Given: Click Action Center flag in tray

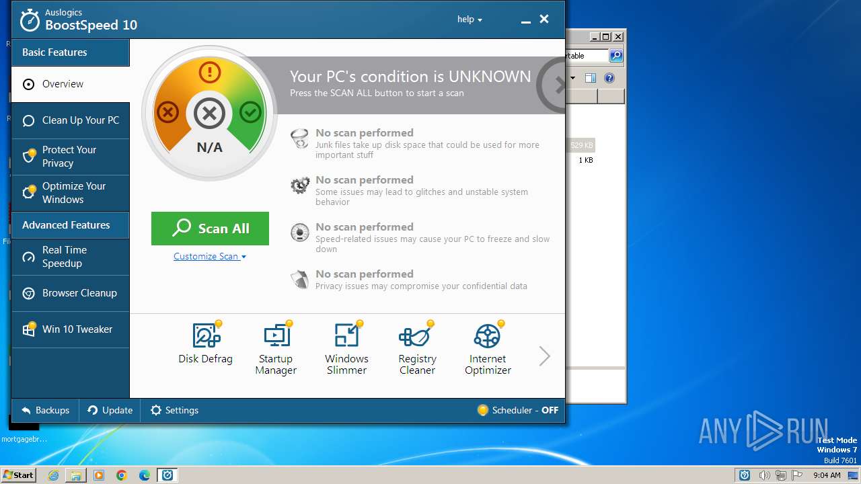Looking at the screenshot, I should 797,475.
